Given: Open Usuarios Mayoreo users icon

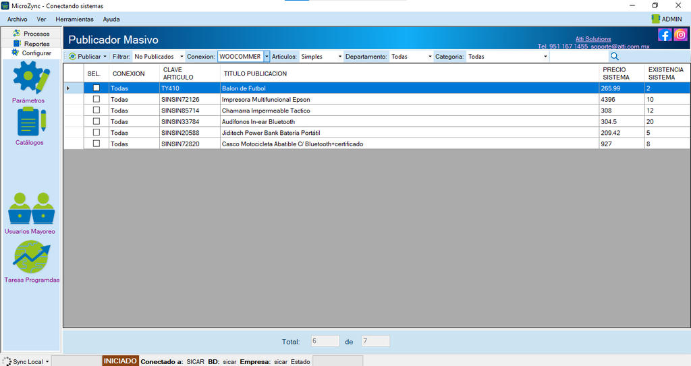Looking at the screenshot, I should (x=31, y=208).
